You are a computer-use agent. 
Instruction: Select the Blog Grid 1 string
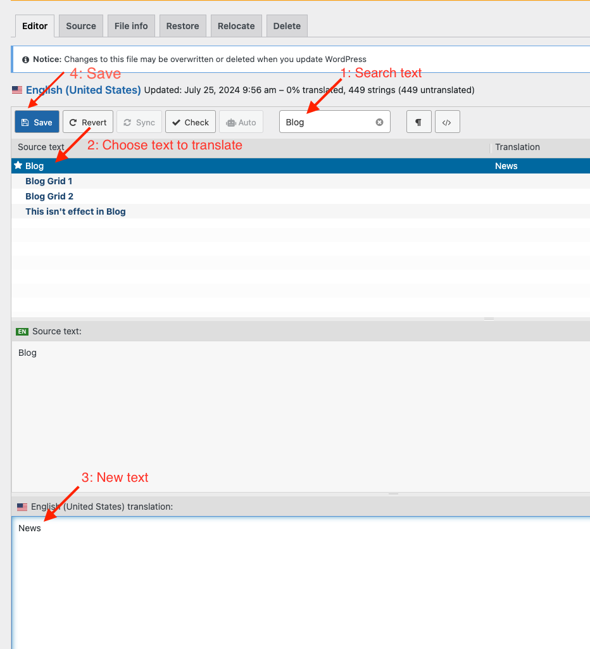(49, 181)
